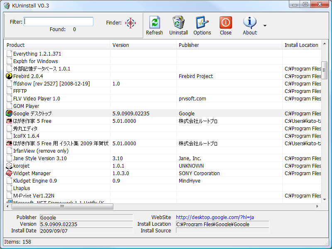Click the Google デスクトップ colorful icon

click(x=9, y=113)
